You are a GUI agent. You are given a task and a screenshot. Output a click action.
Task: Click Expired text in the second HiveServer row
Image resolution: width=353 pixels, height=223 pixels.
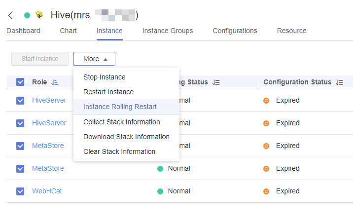coord(288,123)
